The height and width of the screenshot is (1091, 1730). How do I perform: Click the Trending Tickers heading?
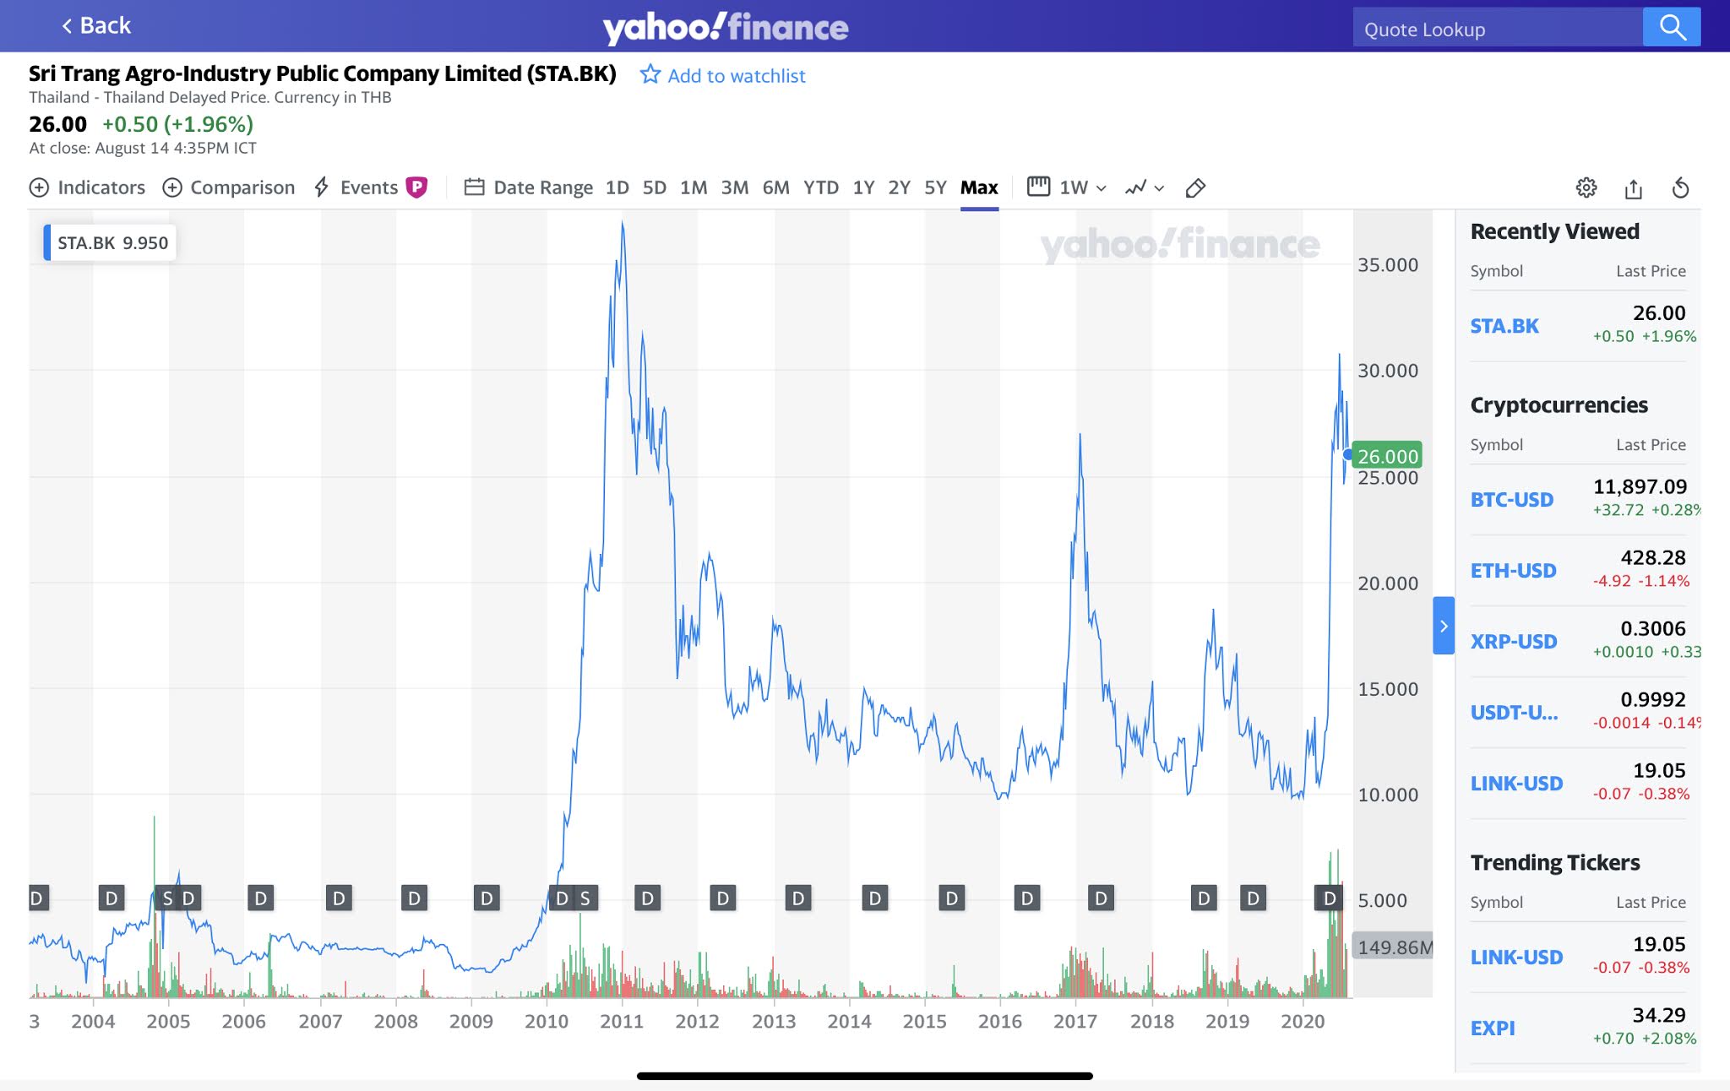pyautogui.click(x=1555, y=862)
